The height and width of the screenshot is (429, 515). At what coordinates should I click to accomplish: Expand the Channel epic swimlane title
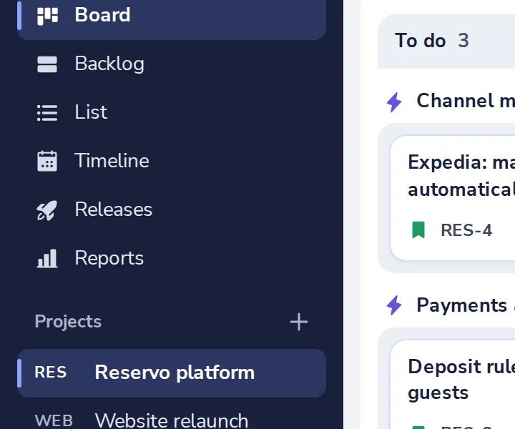point(466,101)
